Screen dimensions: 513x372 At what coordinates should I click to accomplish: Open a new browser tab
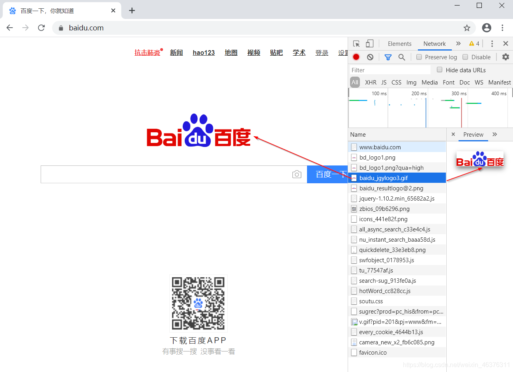click(132, 11)
